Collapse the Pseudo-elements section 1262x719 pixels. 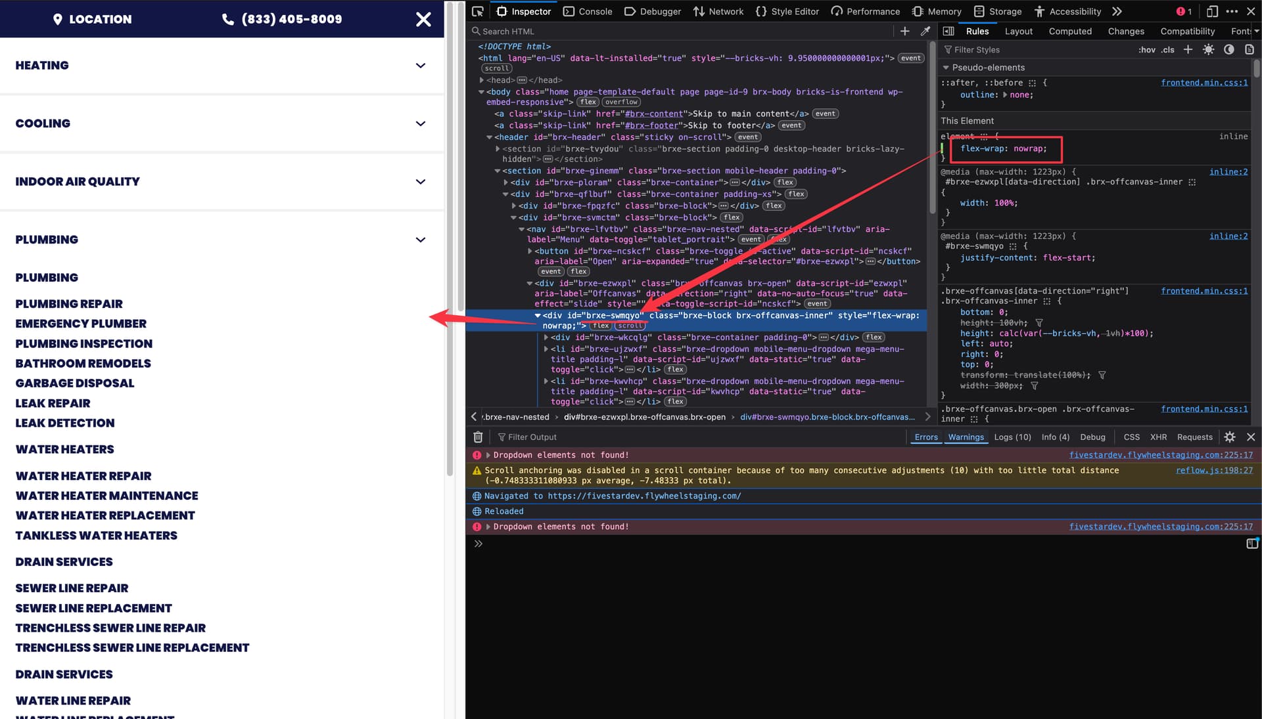(946, 68)
